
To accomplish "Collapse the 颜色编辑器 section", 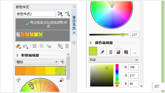I will coord(91,43).
